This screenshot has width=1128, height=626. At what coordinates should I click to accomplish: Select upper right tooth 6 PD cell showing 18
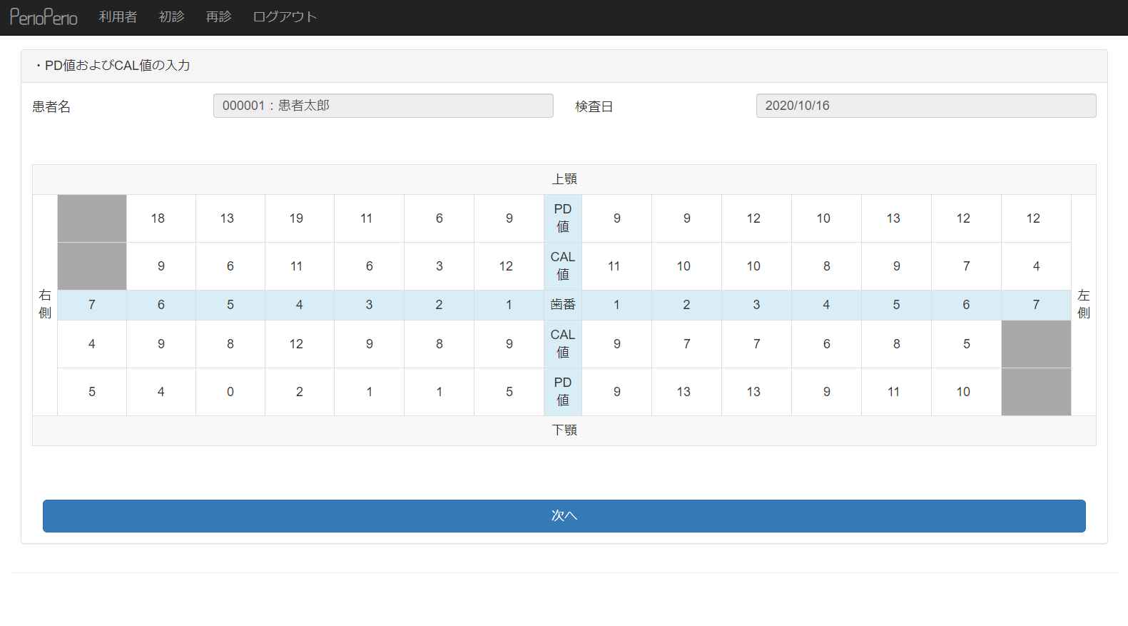pos(161,218)
